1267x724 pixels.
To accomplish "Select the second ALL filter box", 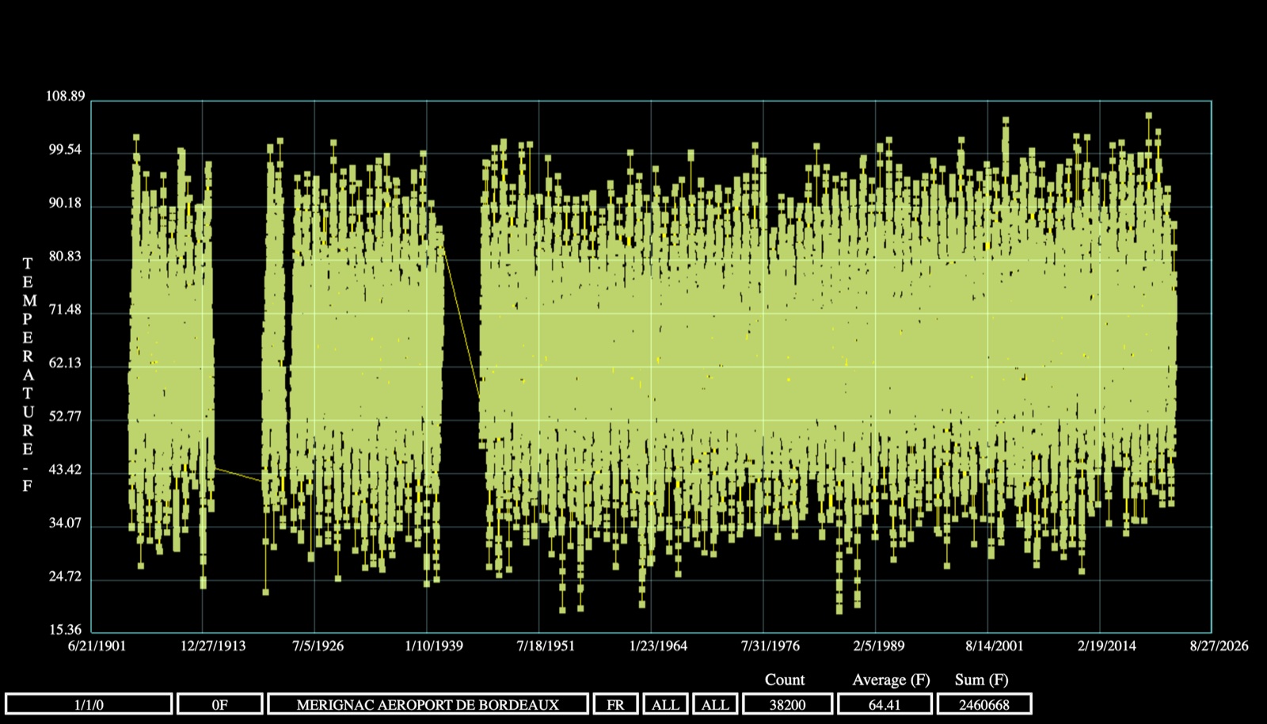I will [715, 704].
